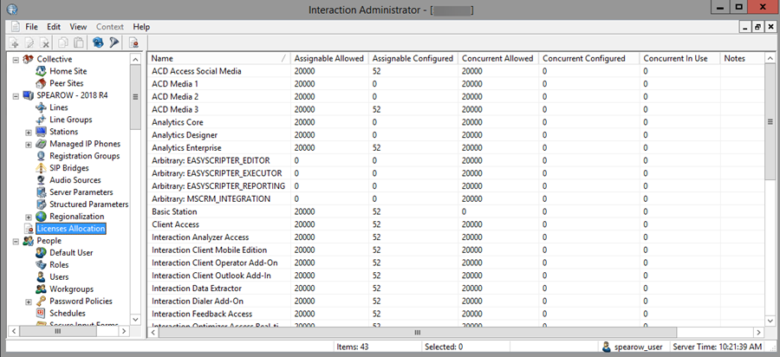Image resolution: width=780 pixels, height=357 pixels.
Task: Click the SIP Bridges icon
Action: coord(41,168)
